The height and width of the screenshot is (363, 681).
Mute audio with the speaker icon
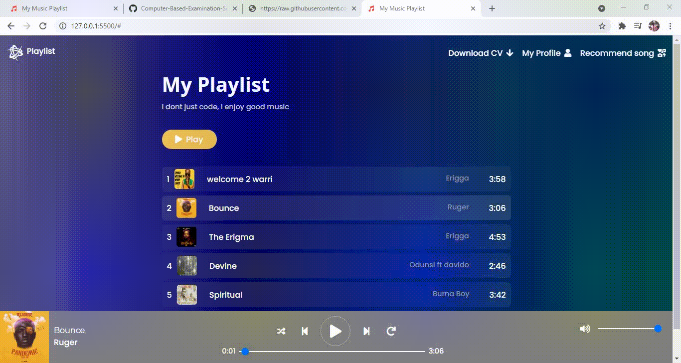tap(585, 329)
